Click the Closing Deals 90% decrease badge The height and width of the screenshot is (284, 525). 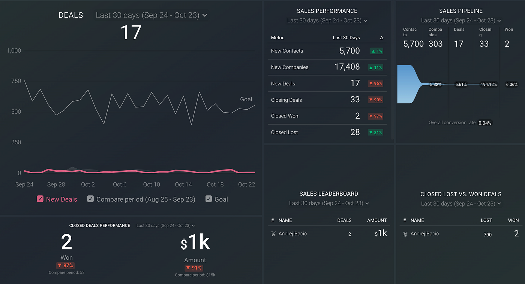click(x=375, y=100)
